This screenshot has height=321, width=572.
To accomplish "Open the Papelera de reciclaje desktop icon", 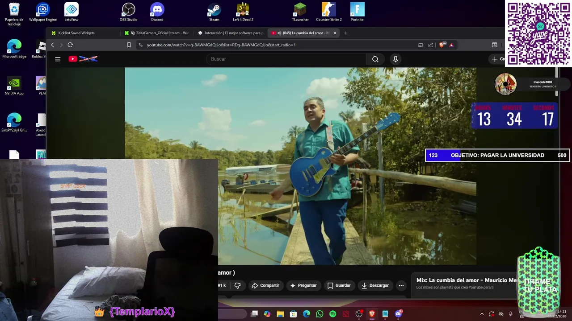I will pyautogui.click(x=14, y=13).
